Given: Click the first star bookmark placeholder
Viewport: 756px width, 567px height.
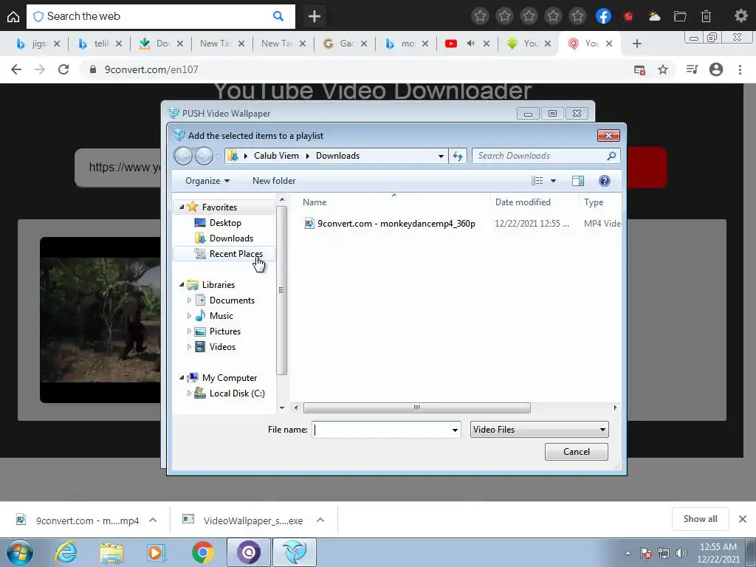Looking at the screenshot, I should click(480, 16).
